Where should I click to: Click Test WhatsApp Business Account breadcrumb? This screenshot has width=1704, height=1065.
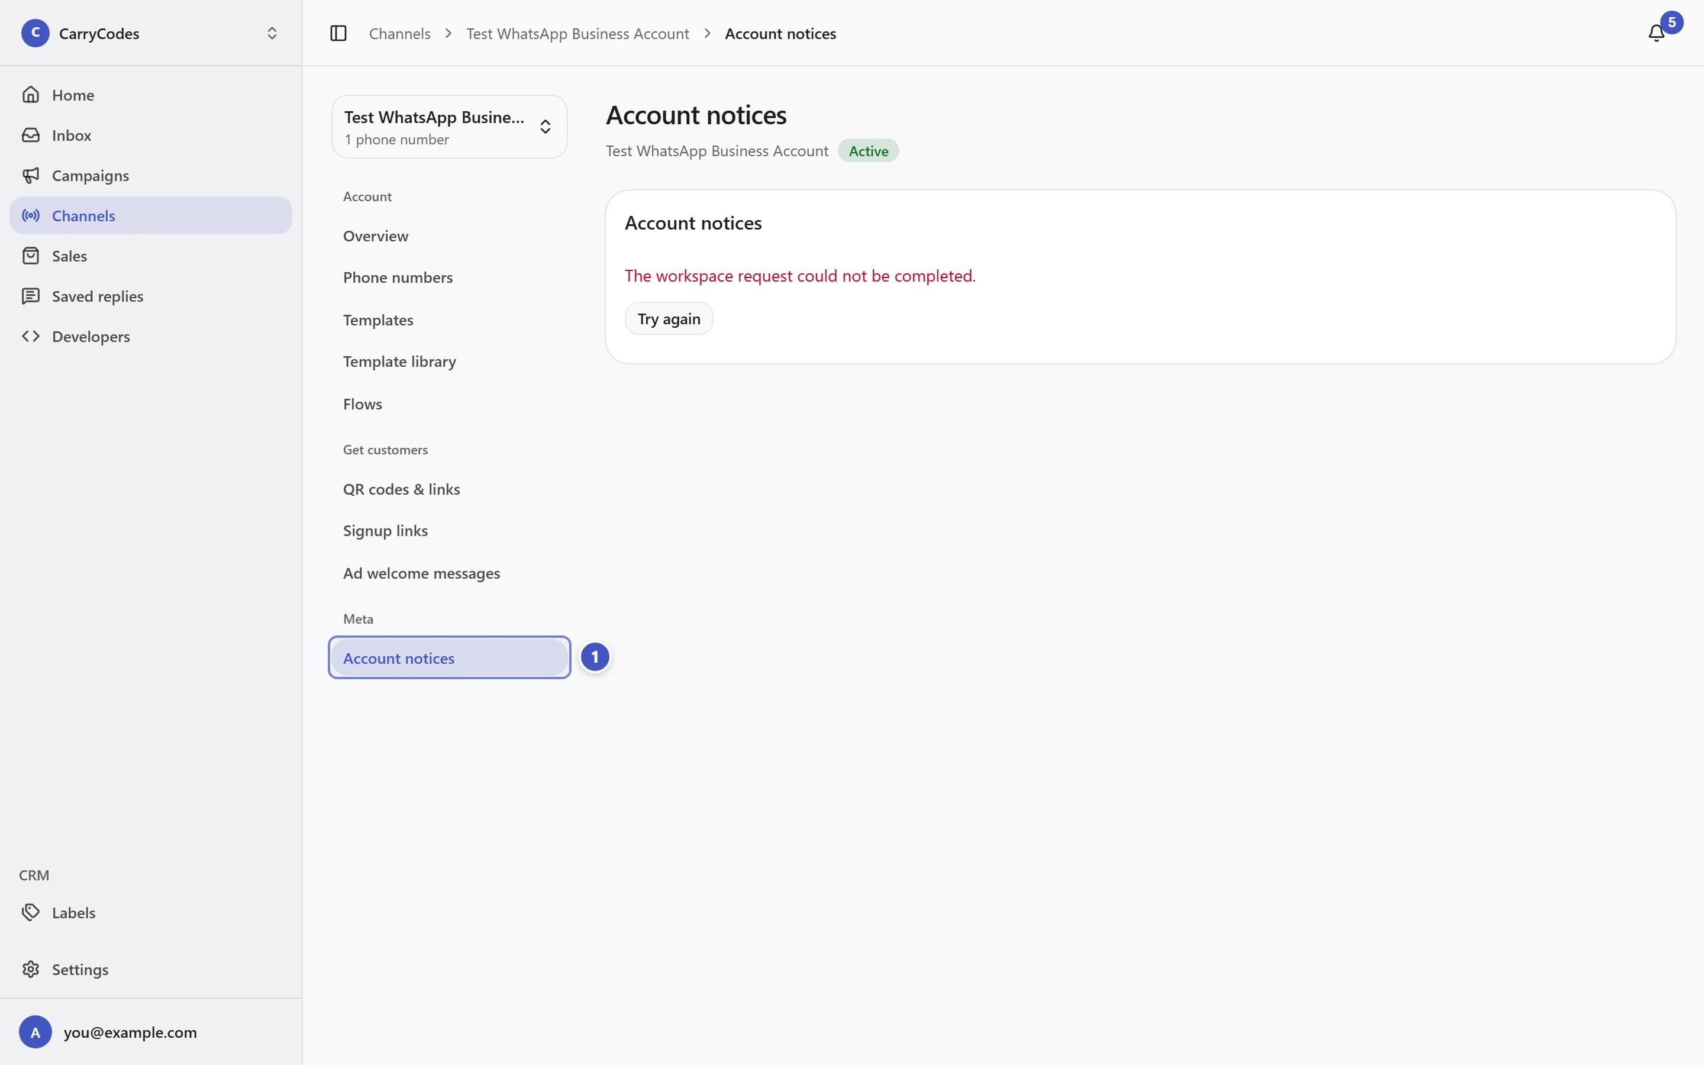click(577, 33)
